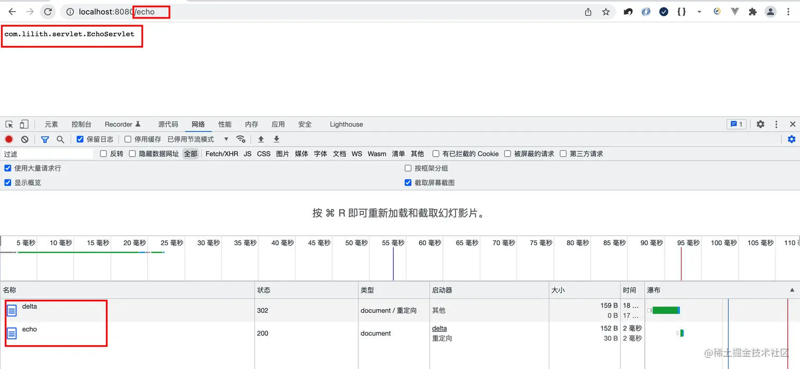Image resolution: width=800 pixels, height=369 pixels.
Task: Stop recording network log (red dot)
Action: point(9,139)
